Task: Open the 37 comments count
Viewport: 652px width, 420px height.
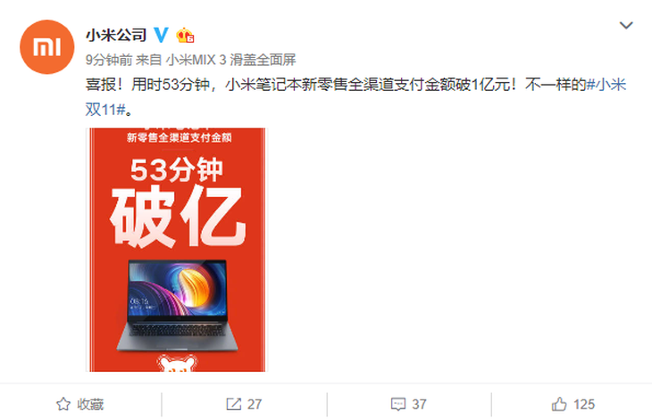Action: 419,404
